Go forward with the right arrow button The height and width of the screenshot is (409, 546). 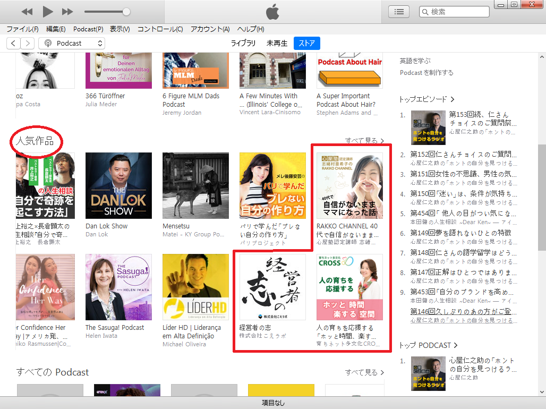coord(28,43)
